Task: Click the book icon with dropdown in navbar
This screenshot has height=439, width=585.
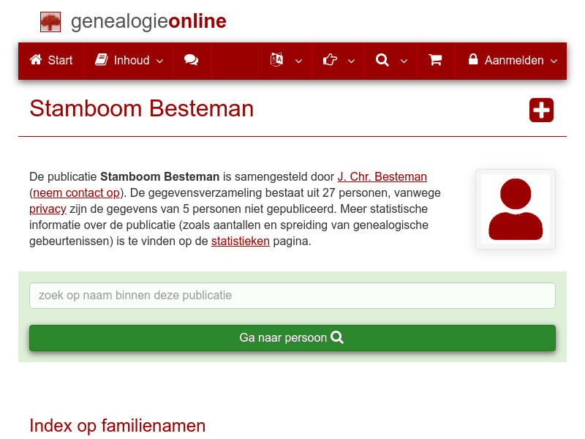Action: 278,61
